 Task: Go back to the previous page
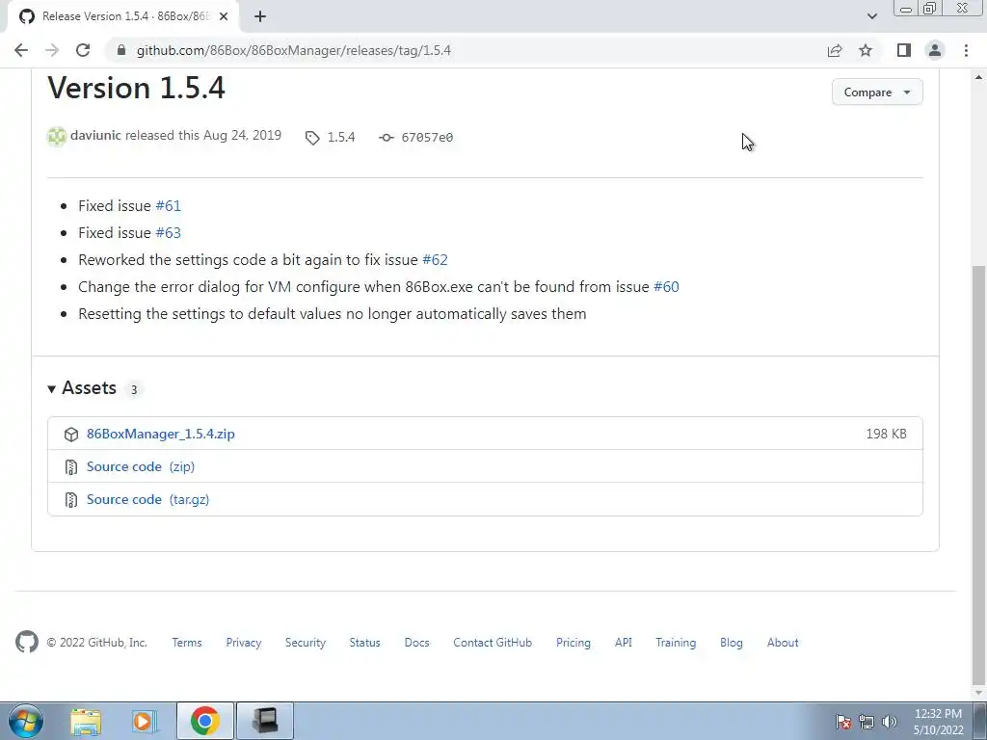point(21,50)
